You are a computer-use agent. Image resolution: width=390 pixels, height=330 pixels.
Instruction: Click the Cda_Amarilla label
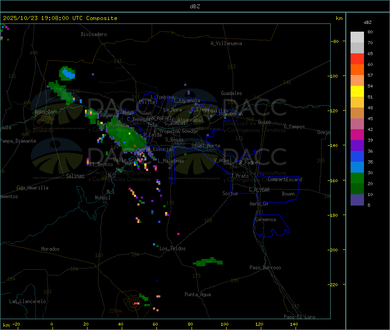(32, 188)
